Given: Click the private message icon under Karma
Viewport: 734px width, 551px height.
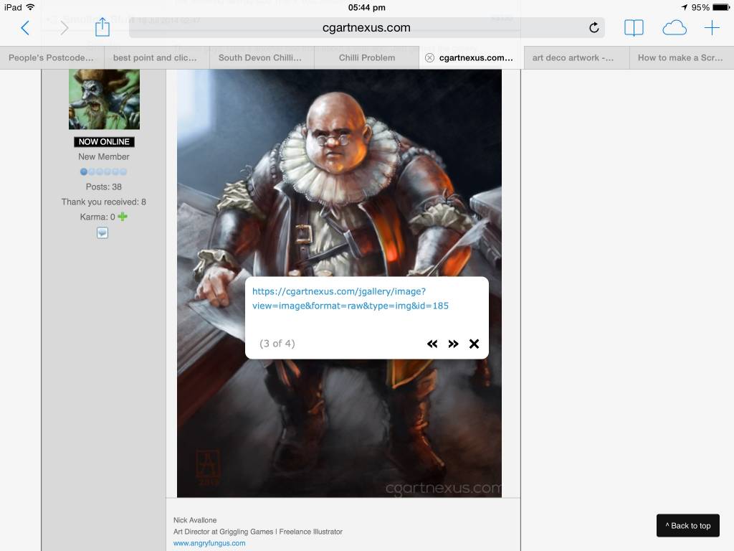Looking at the screenshot, I should [x=103, y=232].
